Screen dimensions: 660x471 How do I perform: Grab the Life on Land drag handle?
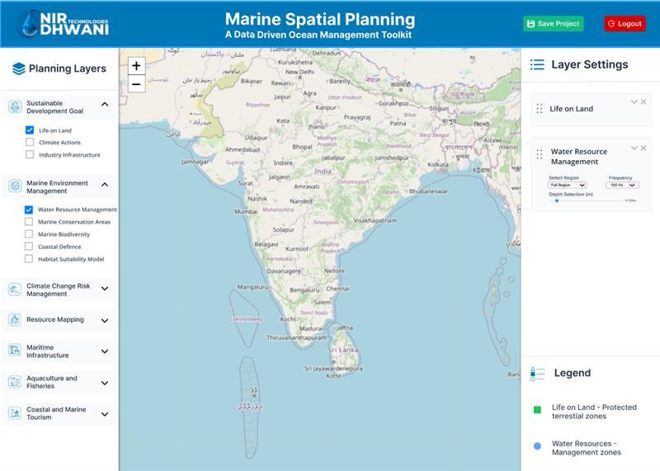(x=540, y=109)
